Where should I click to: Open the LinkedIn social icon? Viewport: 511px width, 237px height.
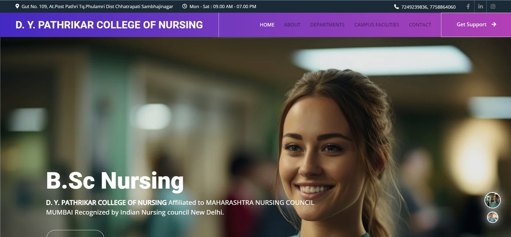[480, 6]
